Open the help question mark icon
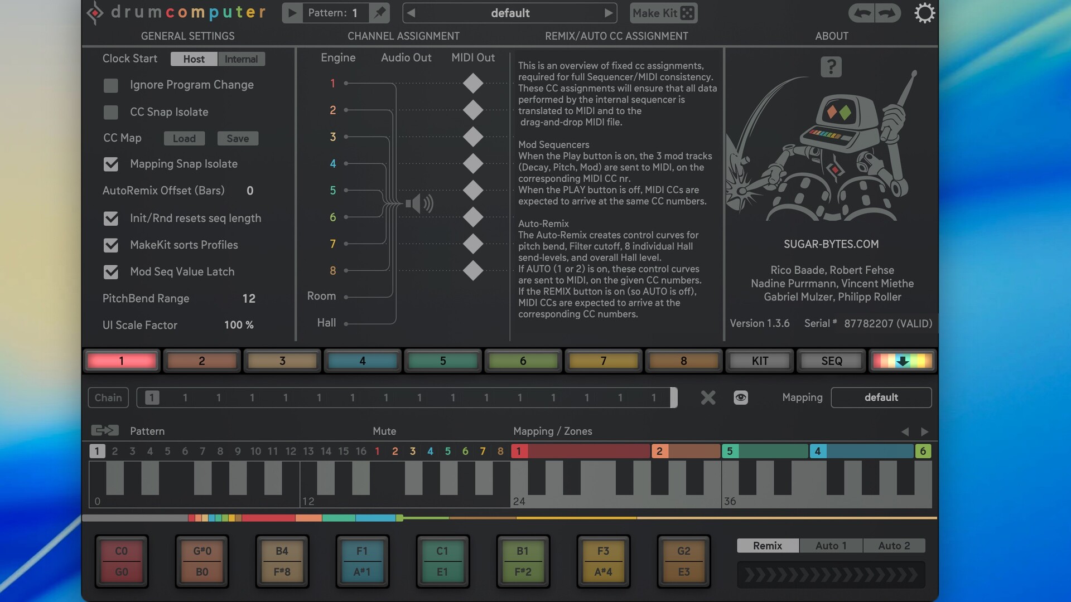The width and height of the screenshot is (1071, 602). [x=831, y=67]
